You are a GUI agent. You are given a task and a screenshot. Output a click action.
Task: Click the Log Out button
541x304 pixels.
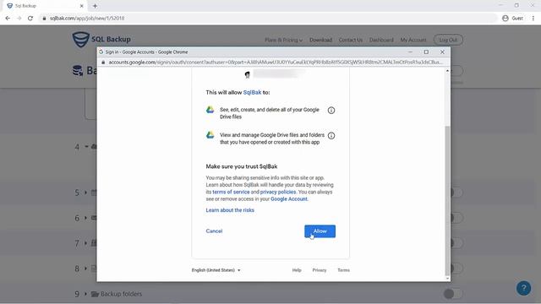pos(448,40)
